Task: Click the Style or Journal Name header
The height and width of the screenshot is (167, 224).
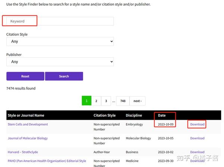Action: (x=26, y=115)
